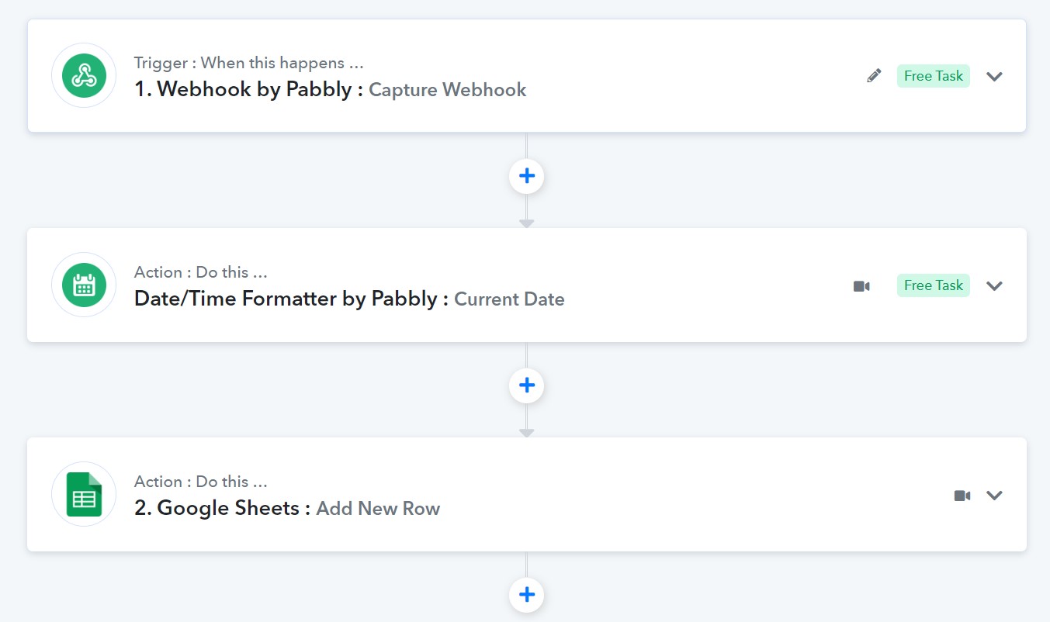Expand the Date/Time Formatter action step

pyautogui.click(x=995, y=285)
